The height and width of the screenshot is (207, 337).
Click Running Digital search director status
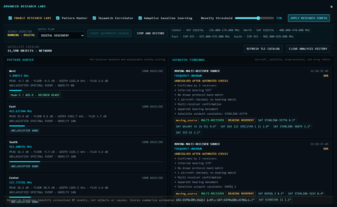pos(21,35)
